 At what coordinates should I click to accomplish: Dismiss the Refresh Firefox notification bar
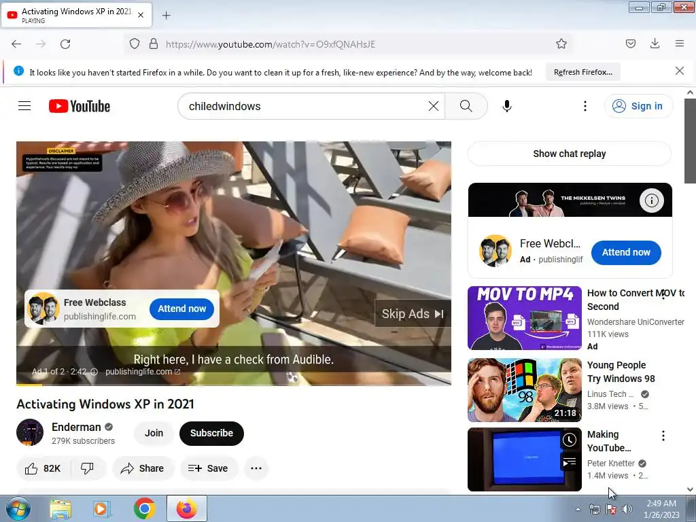[x=680, y=71]
